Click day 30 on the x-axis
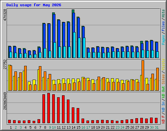 pyautogui.click(x=152, y=127)
